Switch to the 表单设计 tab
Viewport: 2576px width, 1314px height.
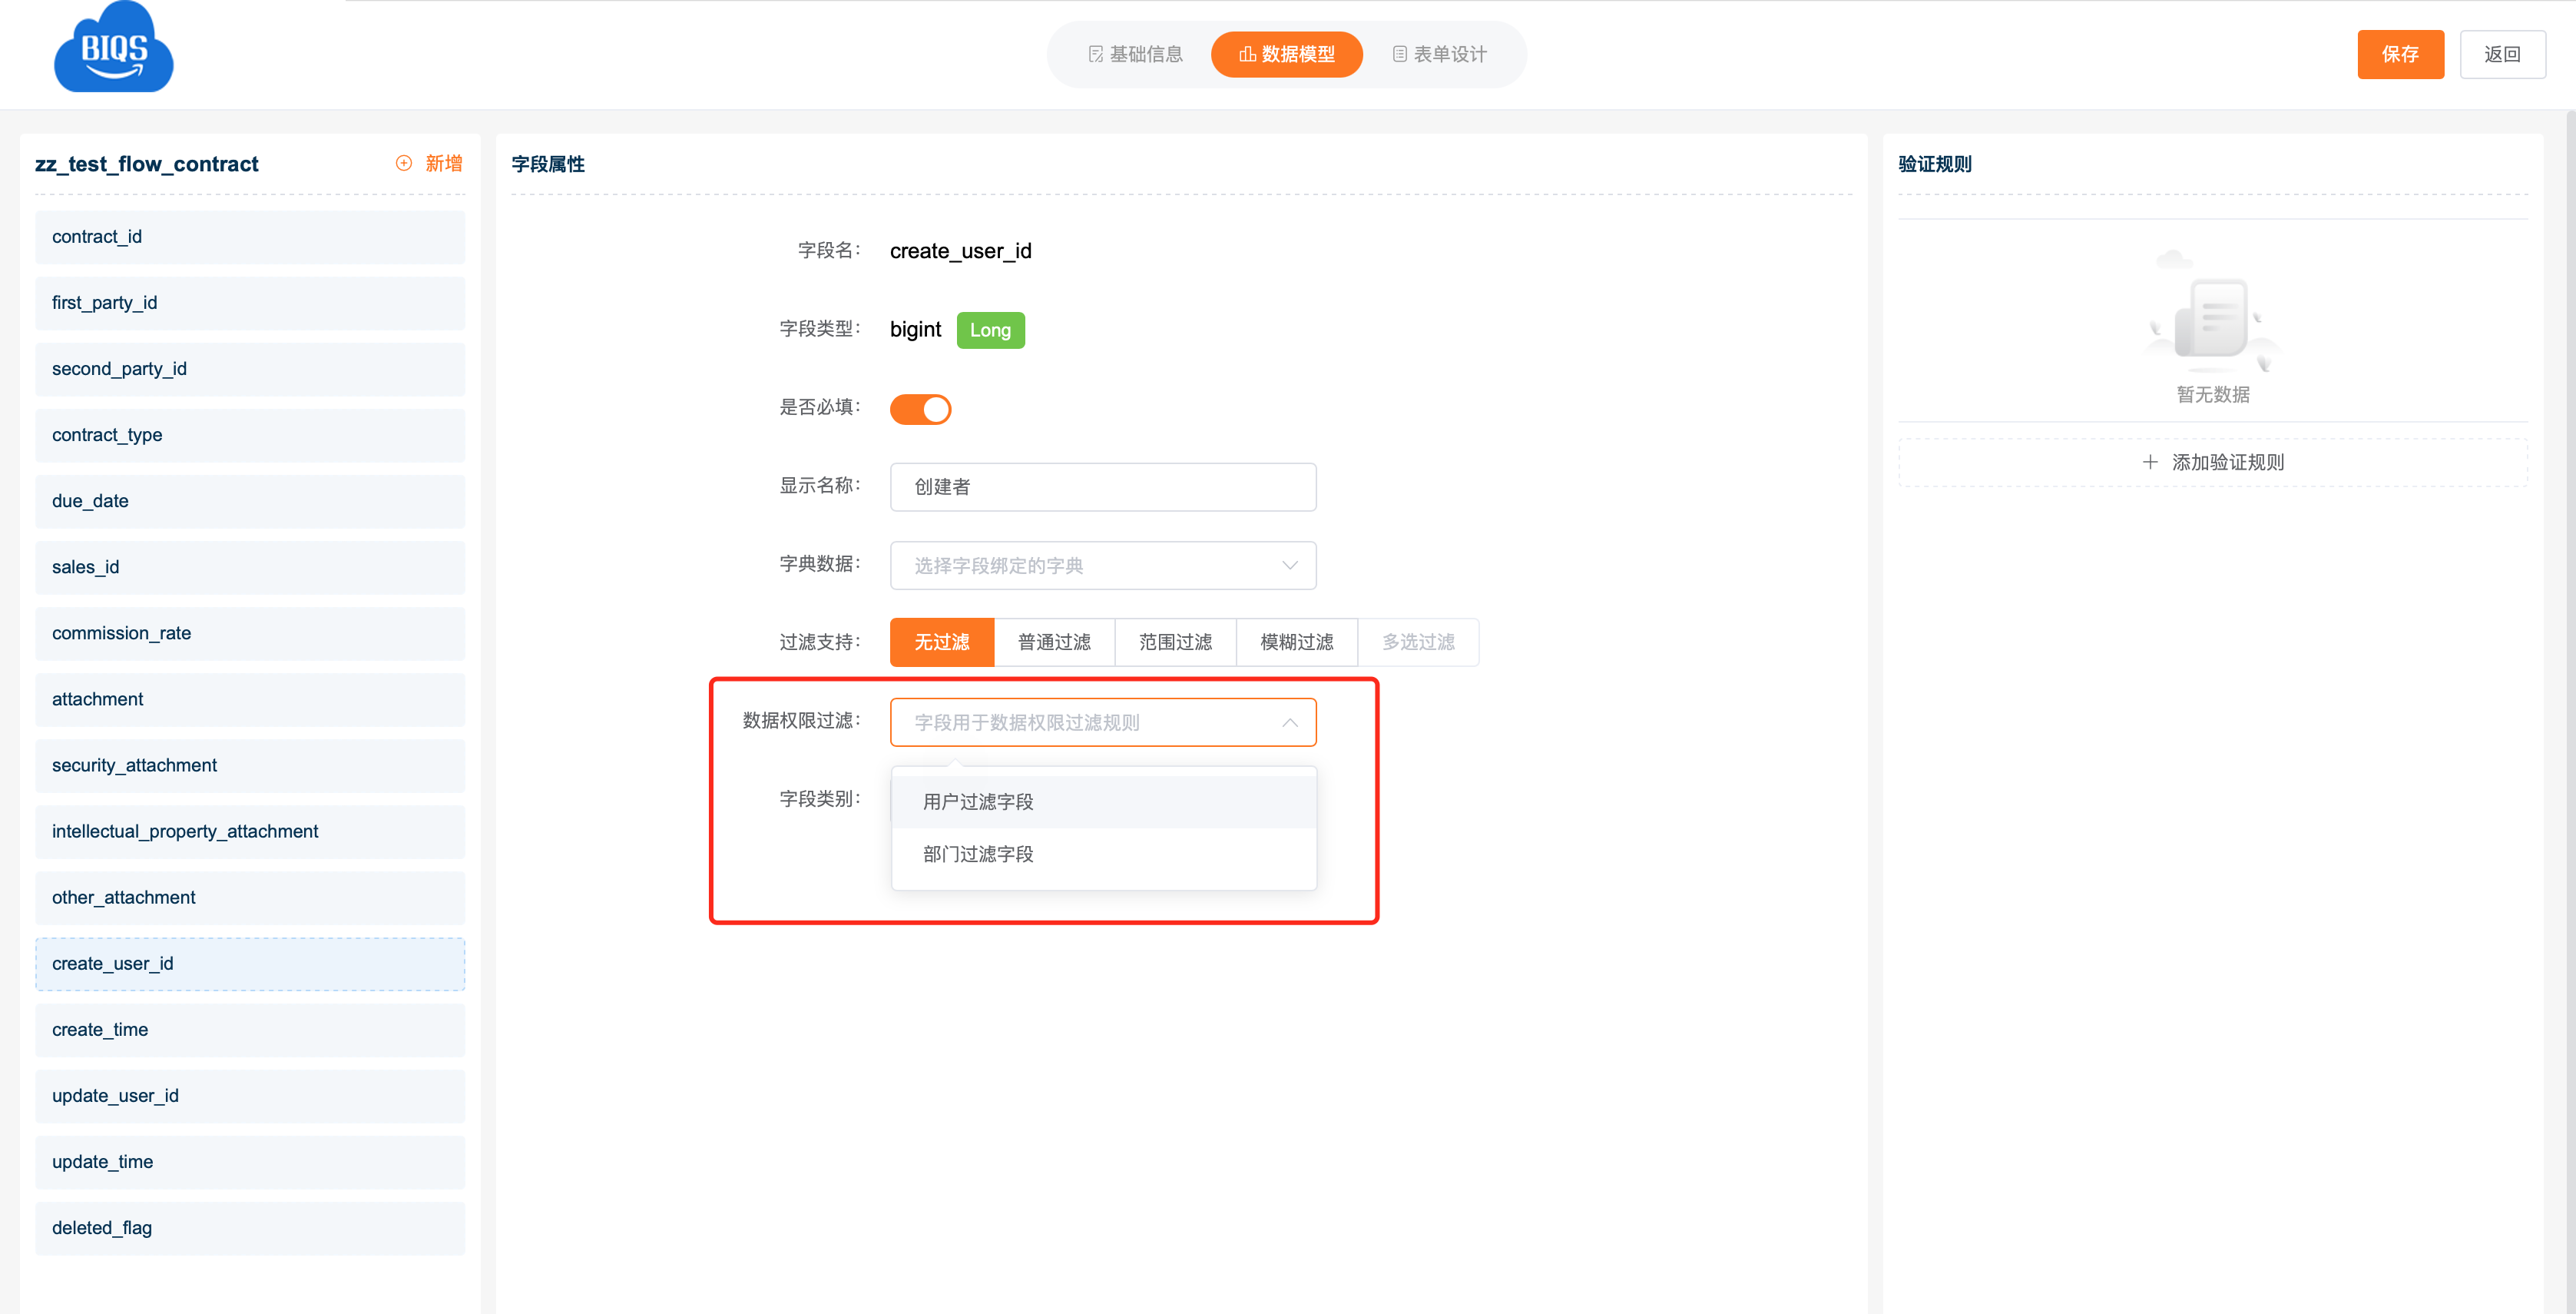point(1439,54)
